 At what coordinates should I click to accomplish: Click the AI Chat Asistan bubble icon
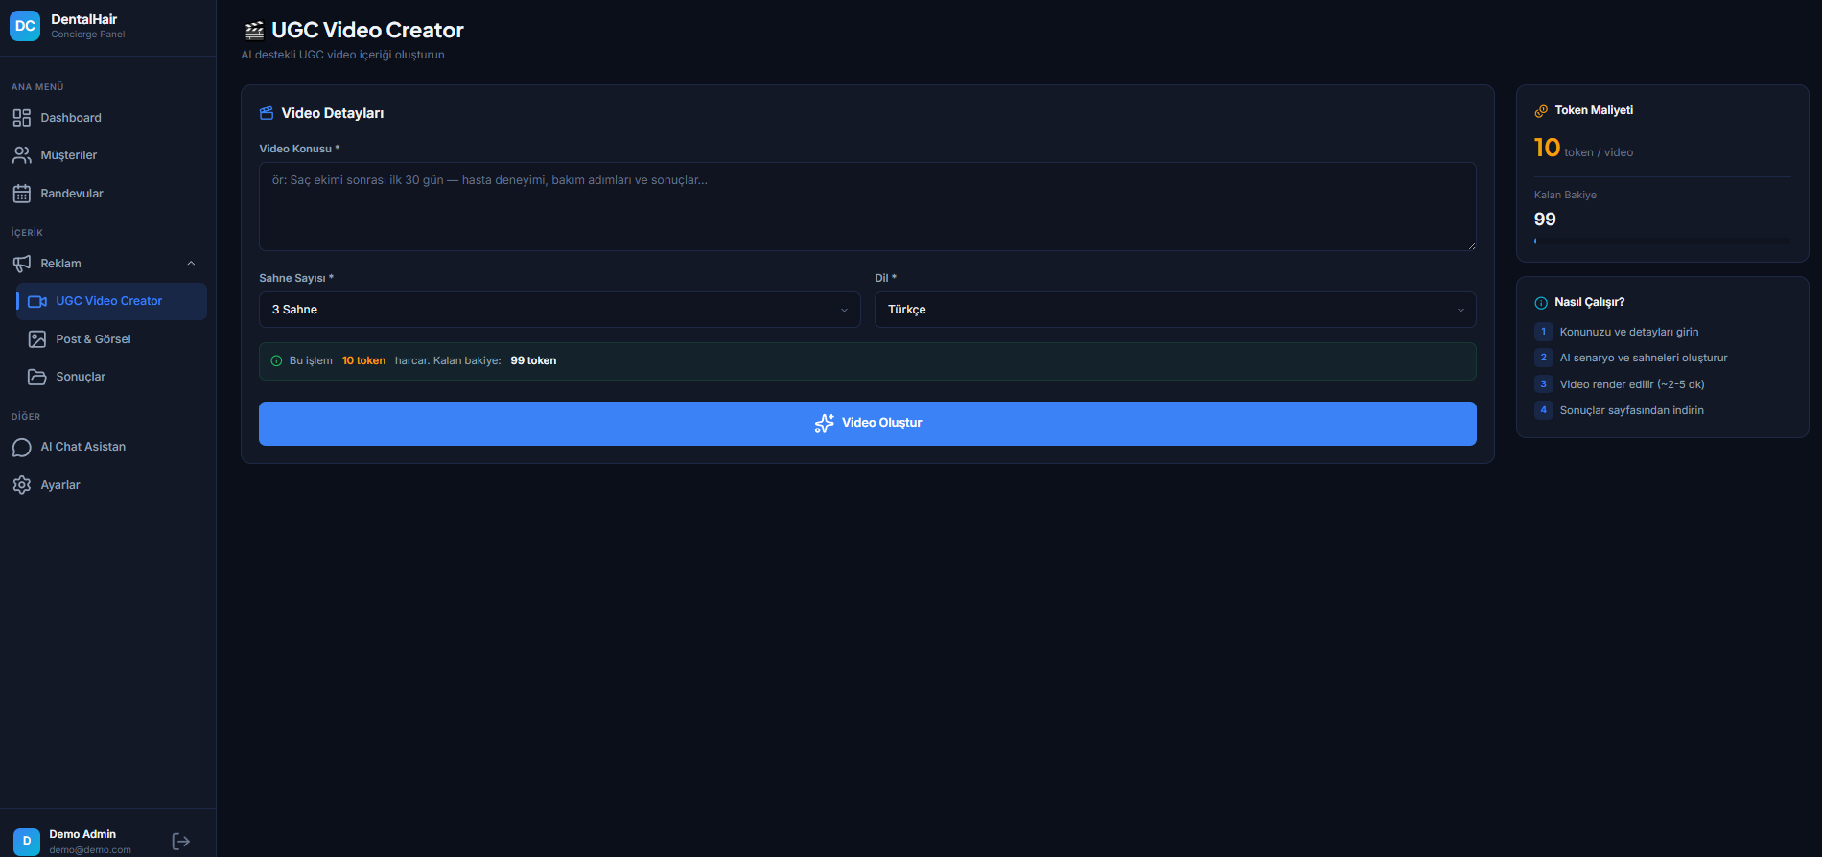(22, 448)
